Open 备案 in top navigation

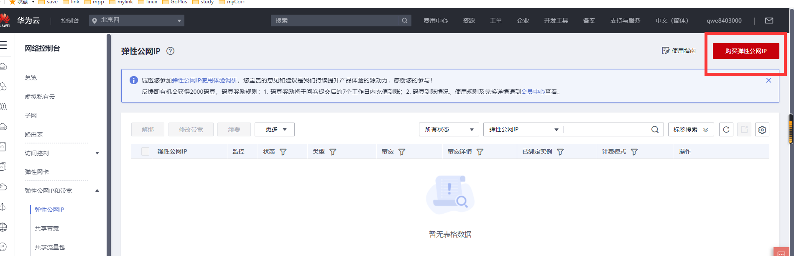coord(589,20)
